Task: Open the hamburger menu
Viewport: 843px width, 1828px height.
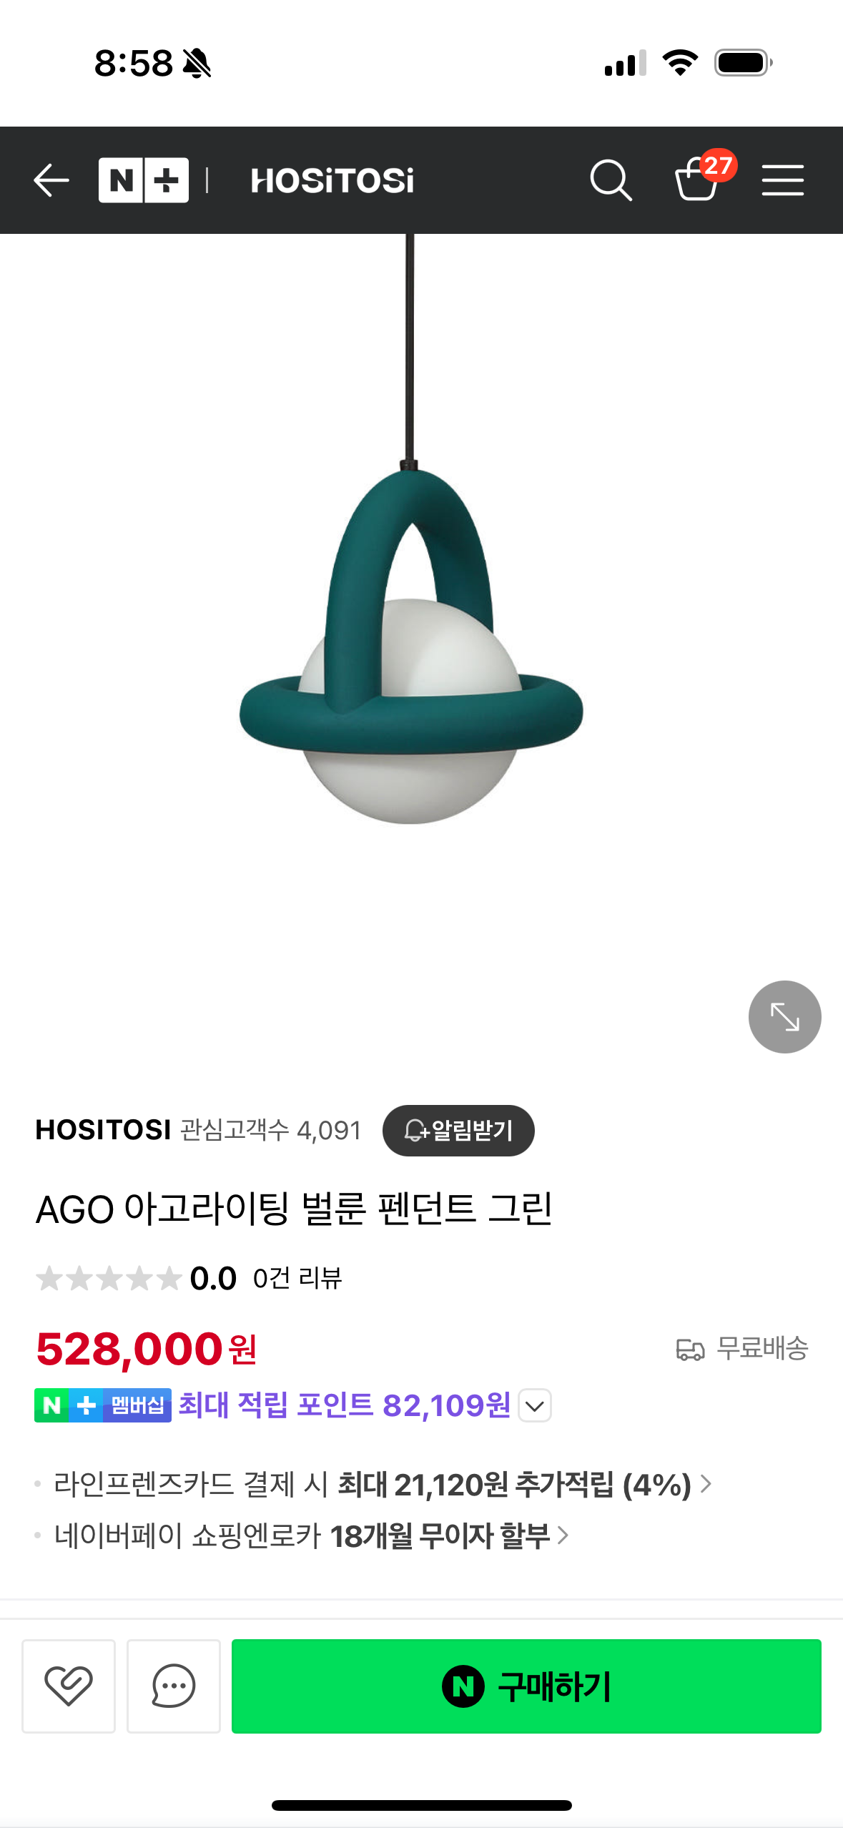Action: [x=782, y=180]
